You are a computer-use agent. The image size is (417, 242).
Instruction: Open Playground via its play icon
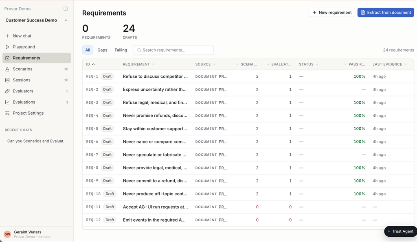click(x=7, y=47)
